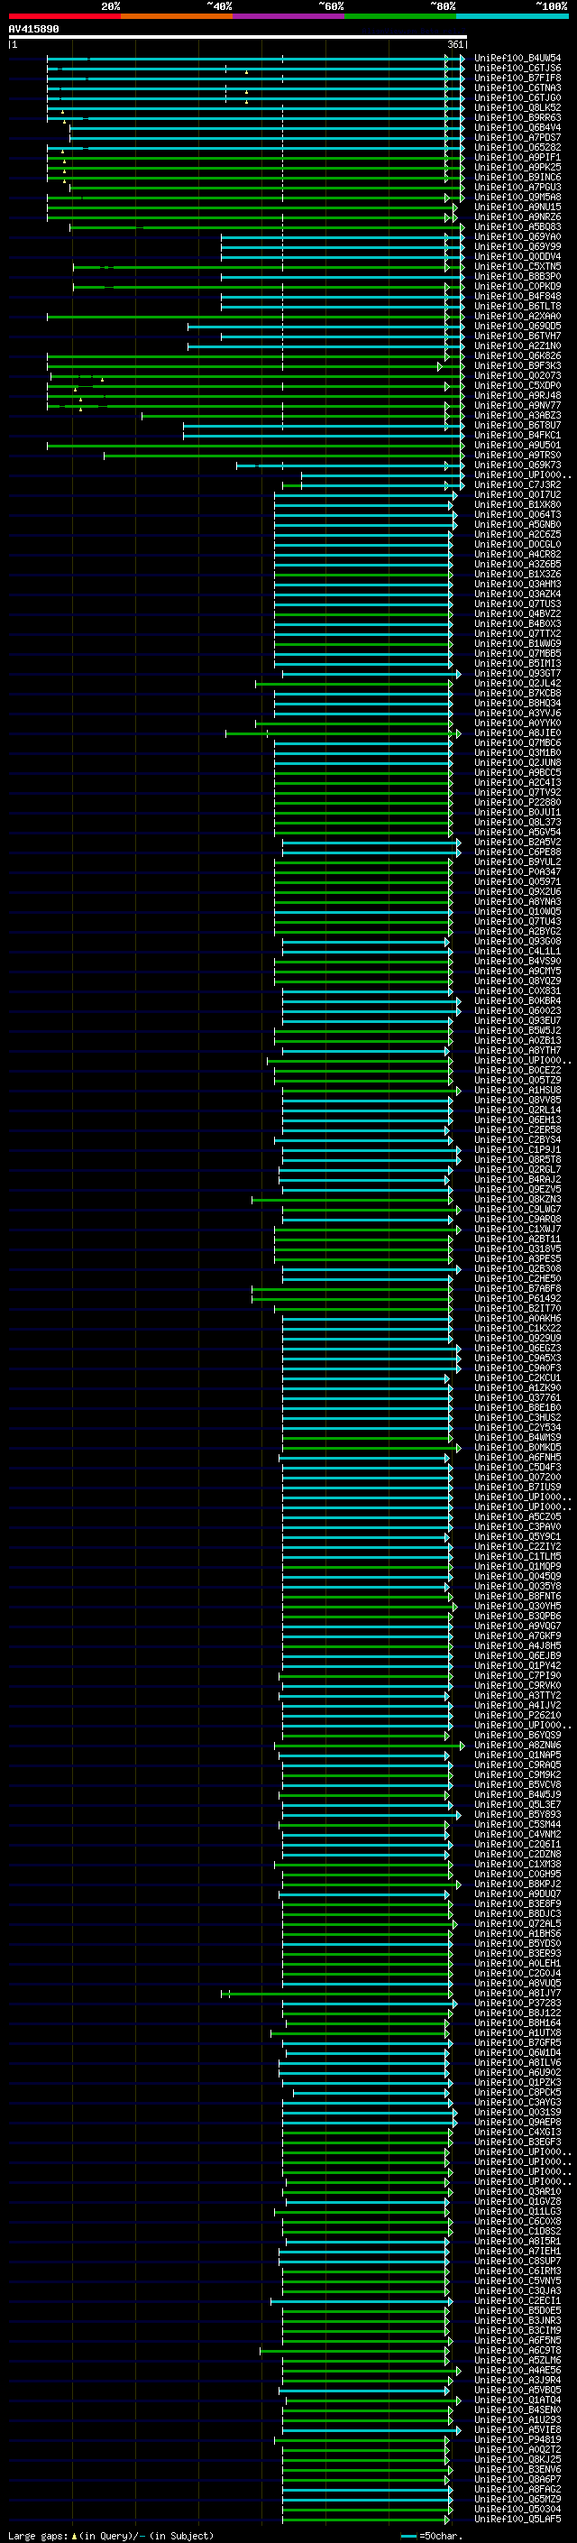
Task: Click the UniRef100_Q8LK52 label
Action: (517, 107)
